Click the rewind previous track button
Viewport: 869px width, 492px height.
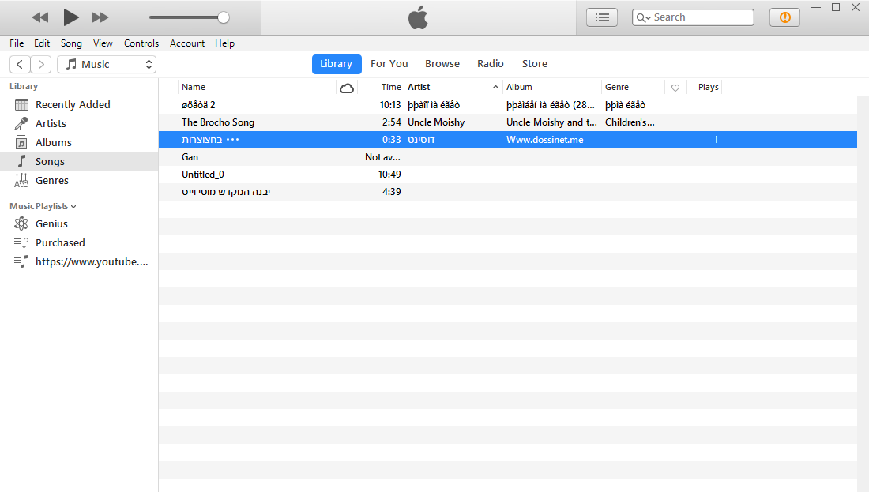click(x=40, y=17)
